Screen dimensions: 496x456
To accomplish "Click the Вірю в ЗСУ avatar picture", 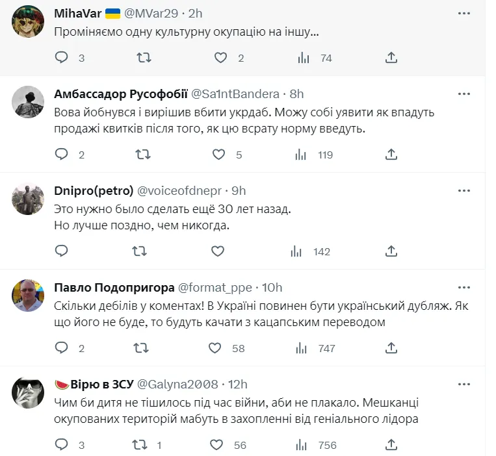I will point(28,394).
